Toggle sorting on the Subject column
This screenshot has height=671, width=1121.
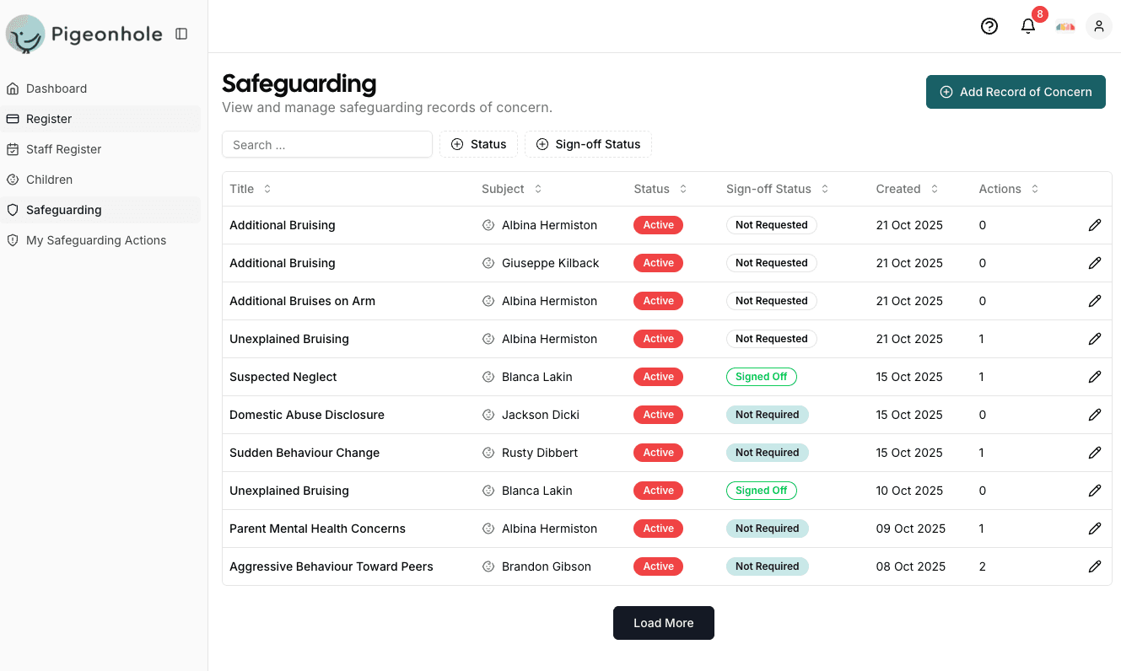click(x=537, y=189)
